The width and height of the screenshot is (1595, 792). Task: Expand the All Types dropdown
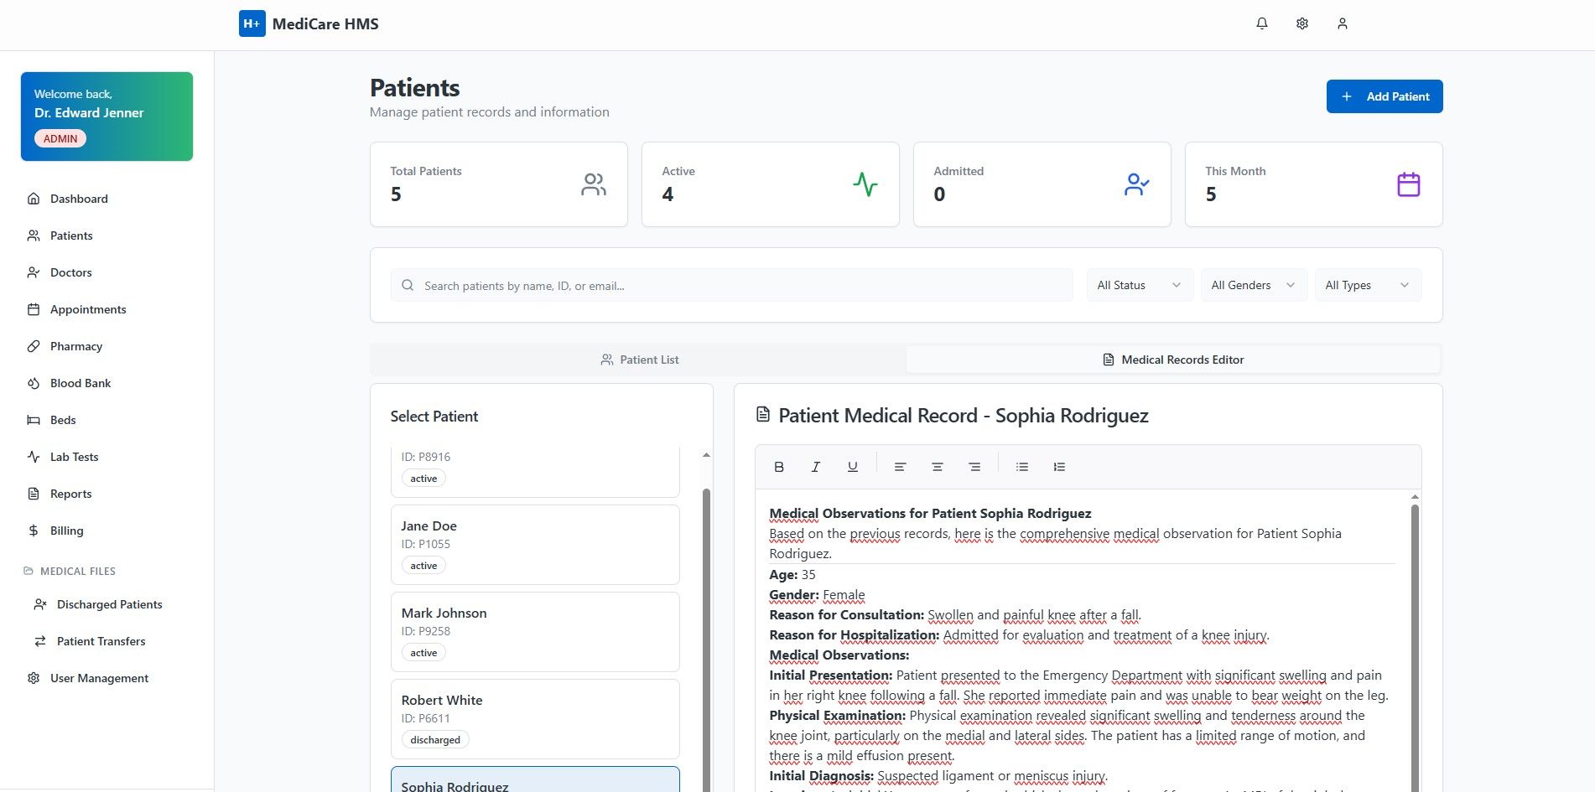pyautogui.click(x=1367, y=285)
